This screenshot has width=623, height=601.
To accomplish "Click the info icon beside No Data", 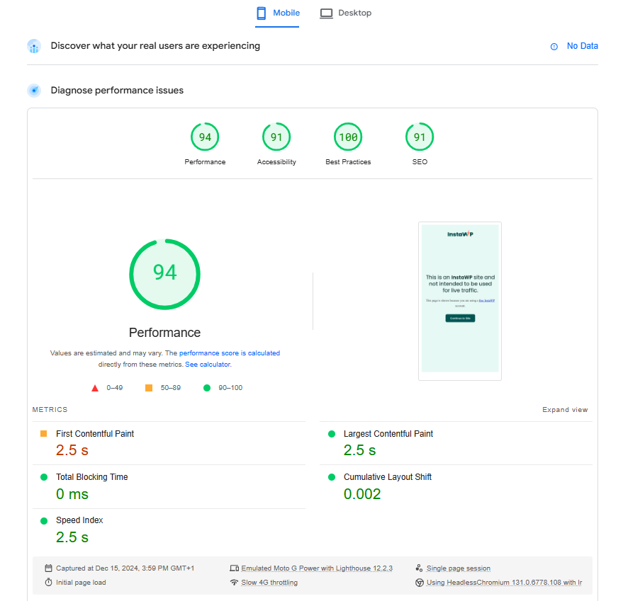I will [x=554, y=47].
